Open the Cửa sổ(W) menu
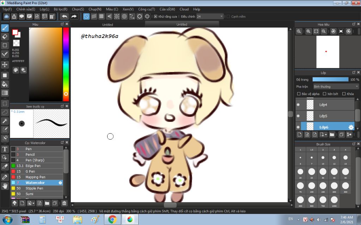This screenshot has height=225, width=361. click(x=167, y=9)
